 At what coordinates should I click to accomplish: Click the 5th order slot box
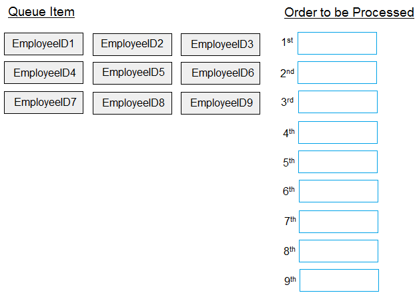tap(338, 162)
